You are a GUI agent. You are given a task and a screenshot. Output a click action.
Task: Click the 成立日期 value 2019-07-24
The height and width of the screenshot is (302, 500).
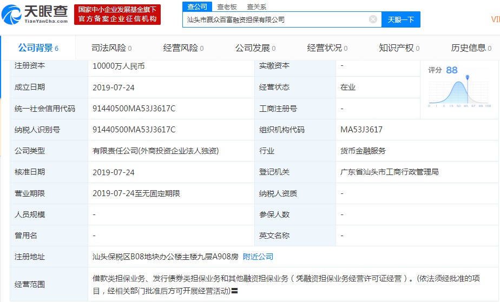pyautogui.click(x=114, y=88)
